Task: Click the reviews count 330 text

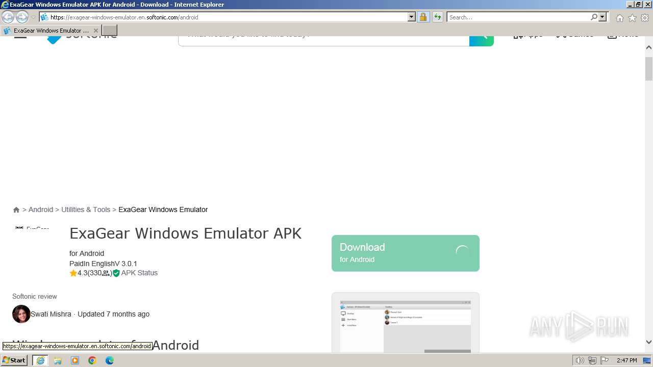Action: pyautogui.click(x=95, y=273)
